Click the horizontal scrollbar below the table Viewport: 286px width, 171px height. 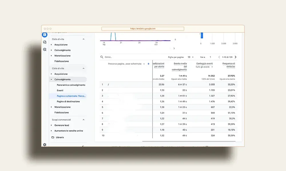click(x=189, y=141)
